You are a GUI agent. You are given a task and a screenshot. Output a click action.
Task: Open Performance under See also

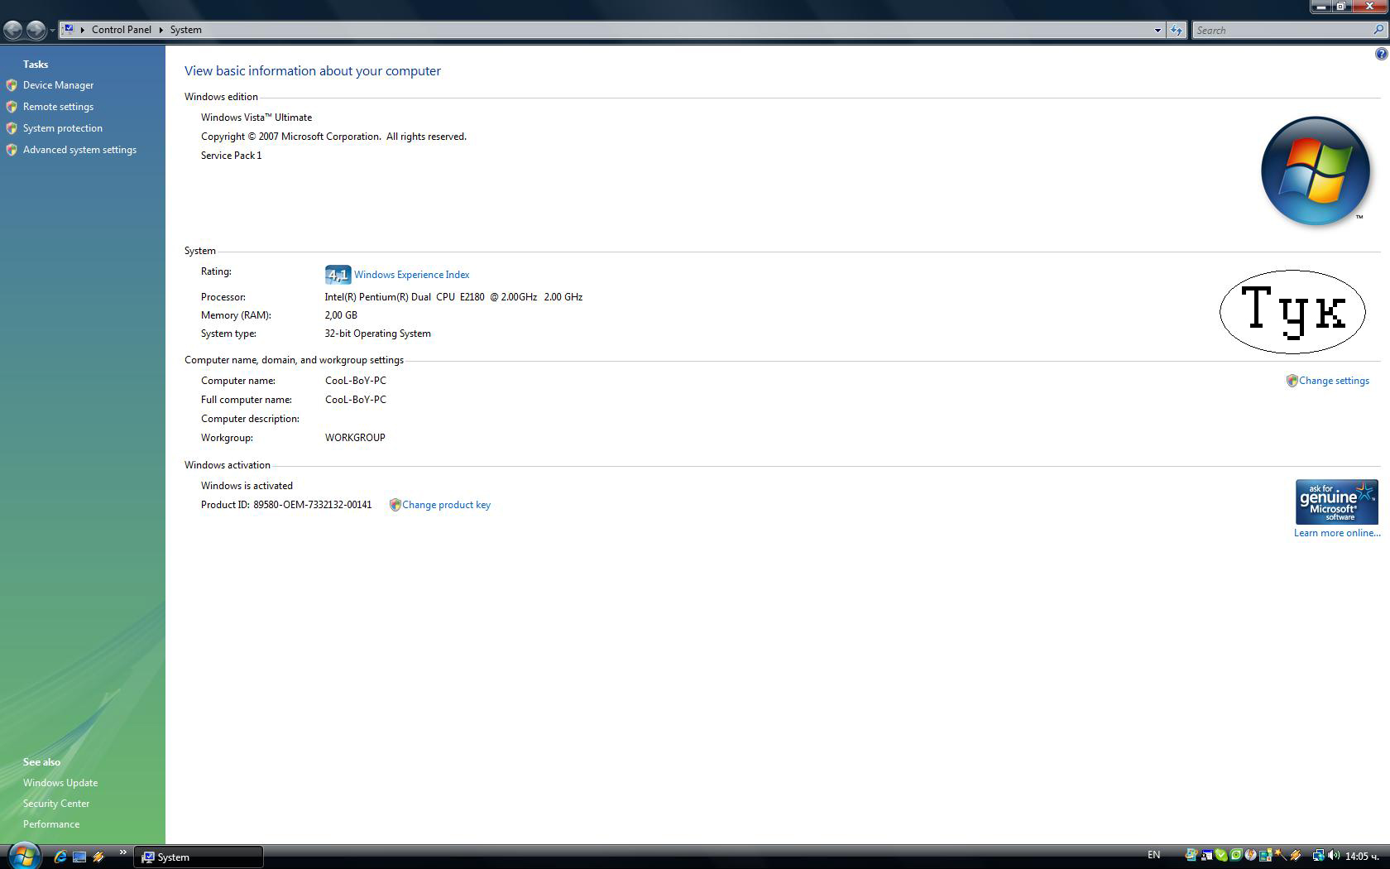point(51,824)
